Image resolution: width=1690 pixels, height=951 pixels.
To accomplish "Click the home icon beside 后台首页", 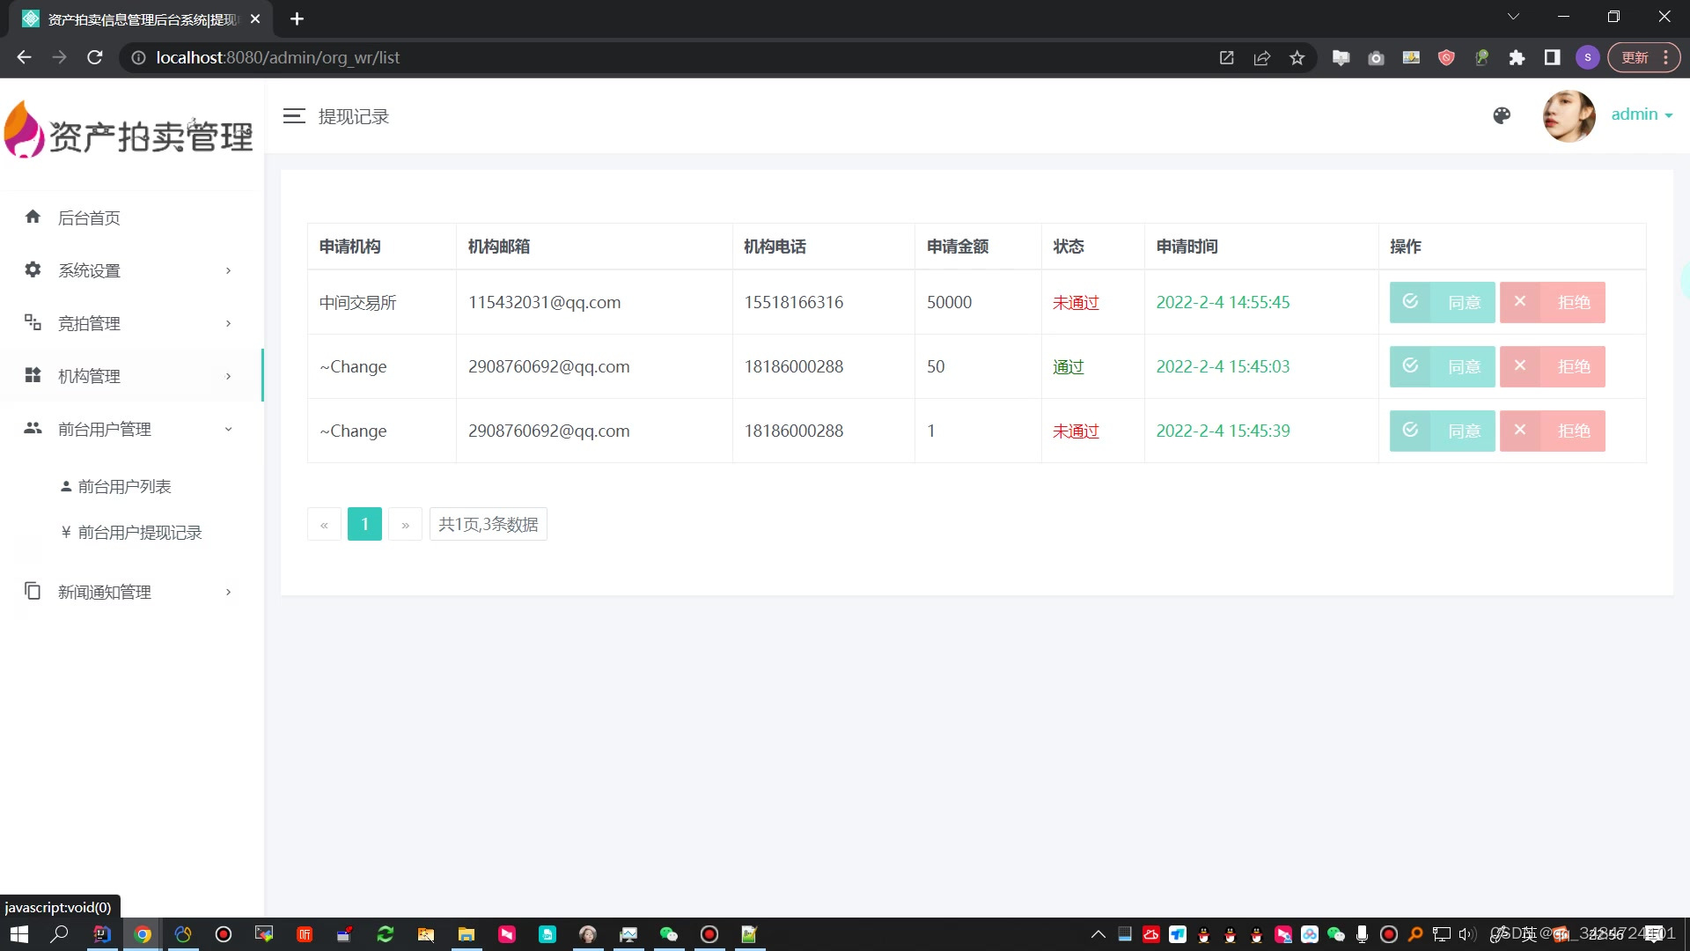I will pos(33,217).
